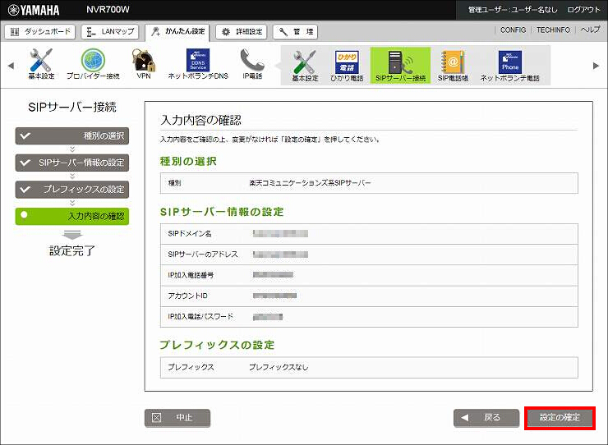Click 設定の確定 to confirm settings
The height and width of the screenshot is (445, 608).
click(x=560, y=418)
